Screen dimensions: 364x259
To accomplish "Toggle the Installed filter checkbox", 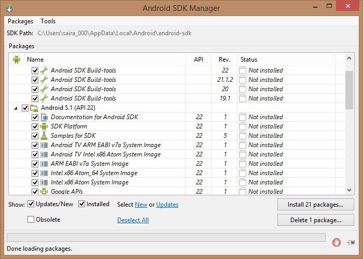I will pyautogui.click(x=82, y=204).
